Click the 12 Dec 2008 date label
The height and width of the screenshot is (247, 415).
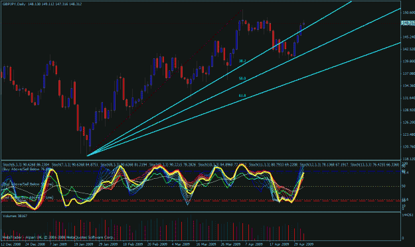pos(11,244)
